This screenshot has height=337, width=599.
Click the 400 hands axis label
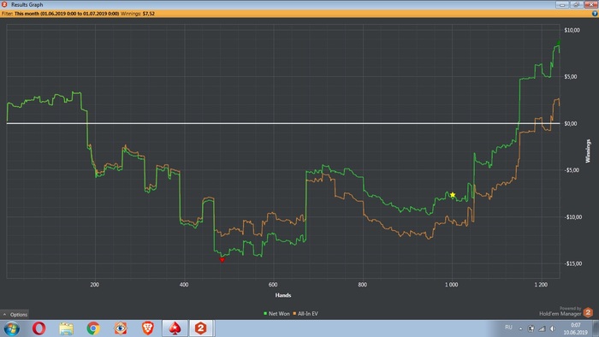point(184,284)
